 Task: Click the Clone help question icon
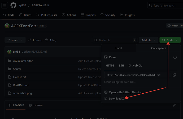tap(175, 57)
